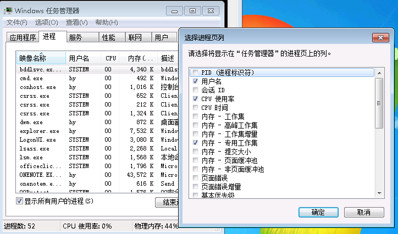Click the 确定 button
This screenshot has height=234, width=398.
point(318,212)
